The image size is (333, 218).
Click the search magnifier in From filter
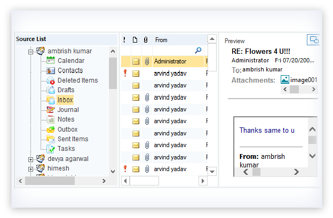(x=198, y=51)
